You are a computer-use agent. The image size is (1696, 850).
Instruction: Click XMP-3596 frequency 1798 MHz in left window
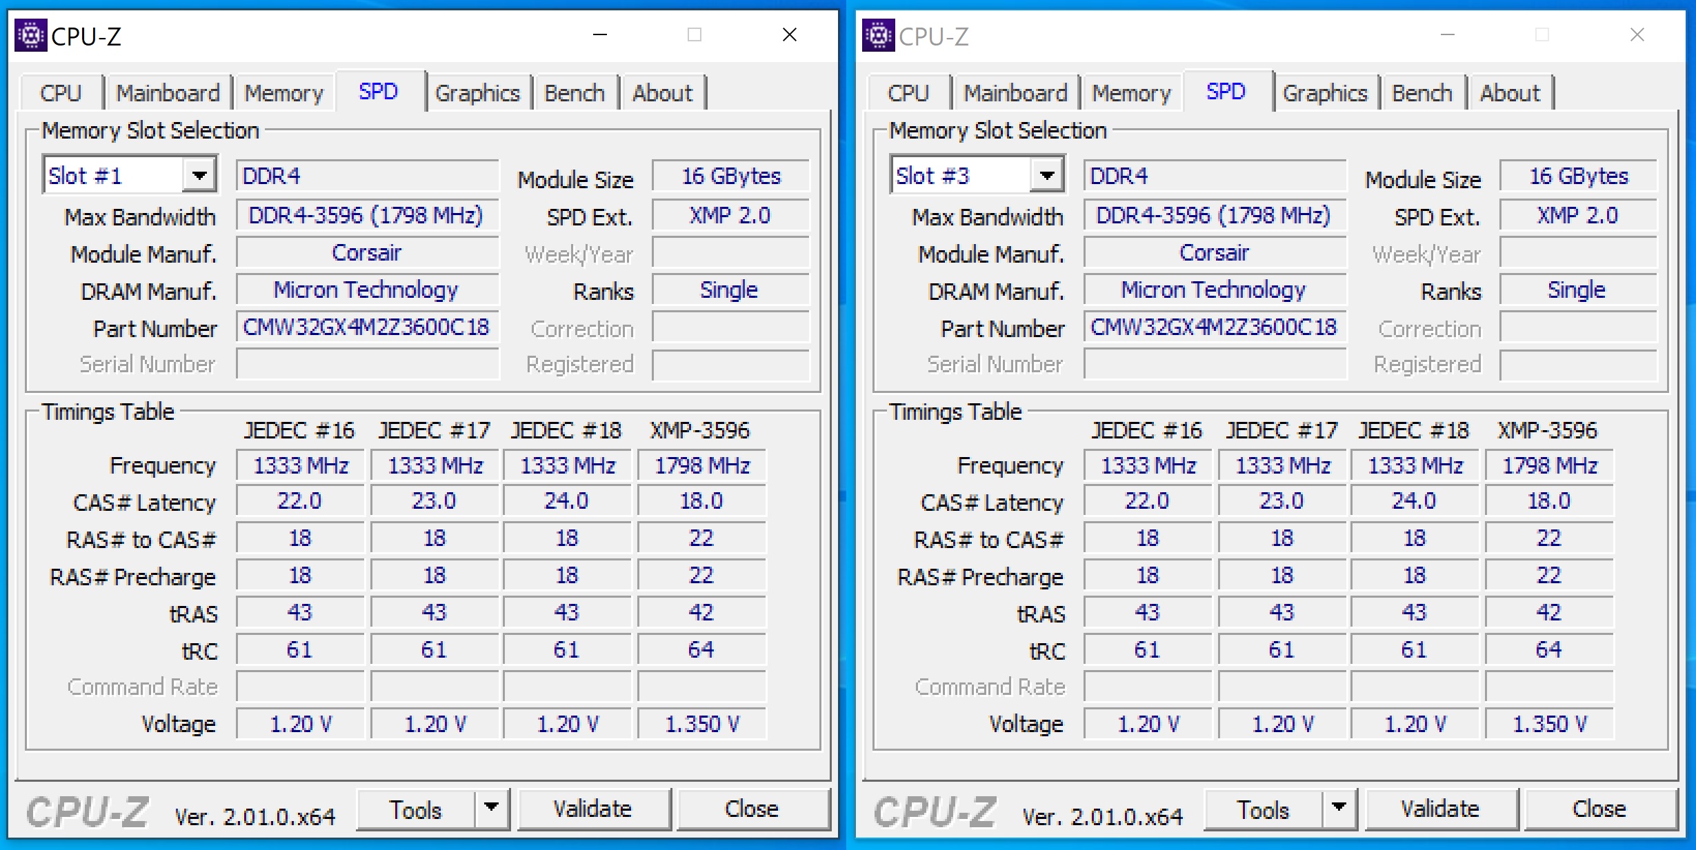click(x=701, y=465)
